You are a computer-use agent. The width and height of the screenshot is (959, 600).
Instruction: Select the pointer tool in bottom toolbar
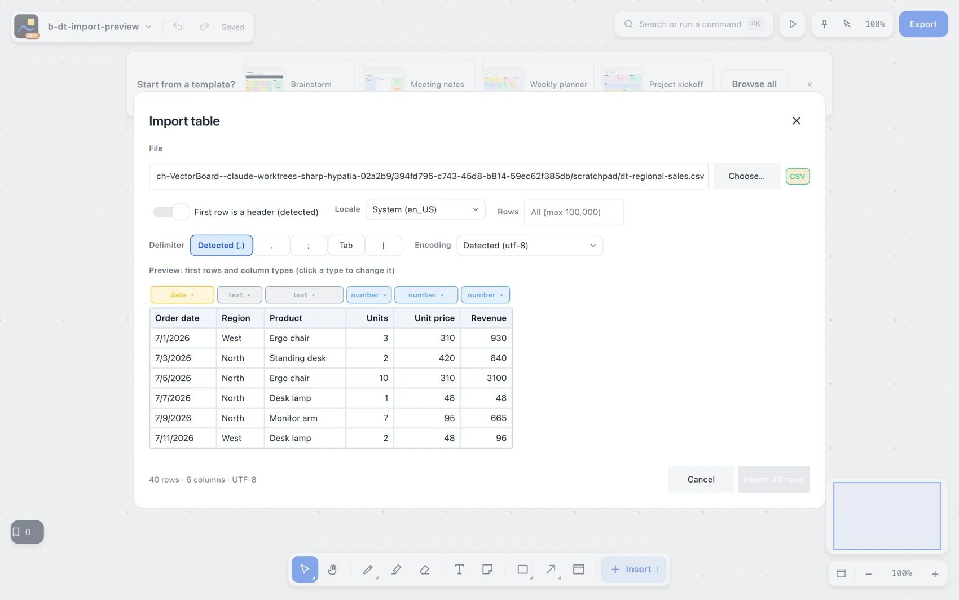click(305, 569)
